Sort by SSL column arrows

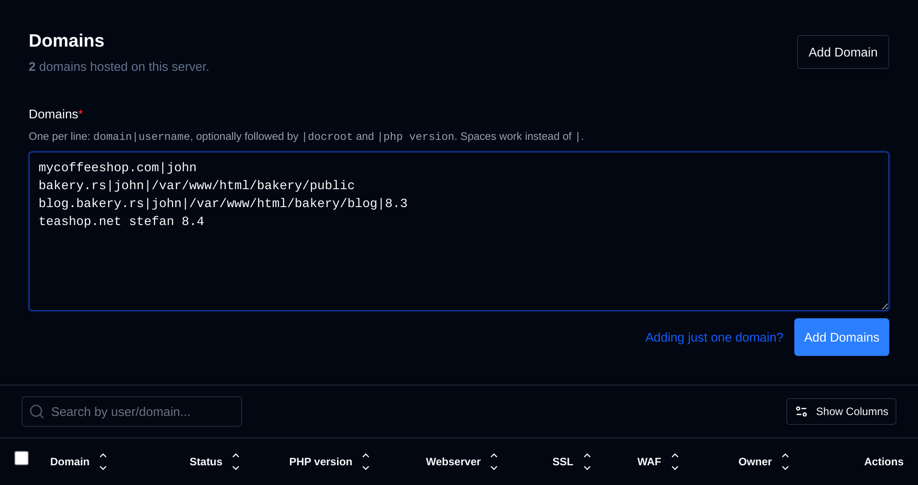587,462
